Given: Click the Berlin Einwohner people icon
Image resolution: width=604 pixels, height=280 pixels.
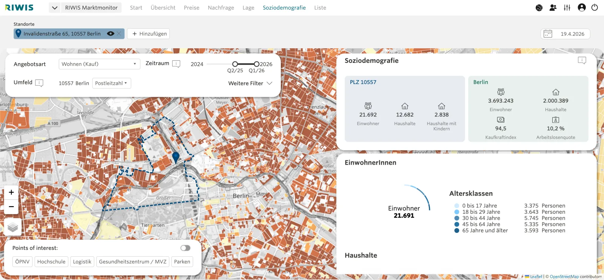Looking at the screenshot, I should point(501,92).
